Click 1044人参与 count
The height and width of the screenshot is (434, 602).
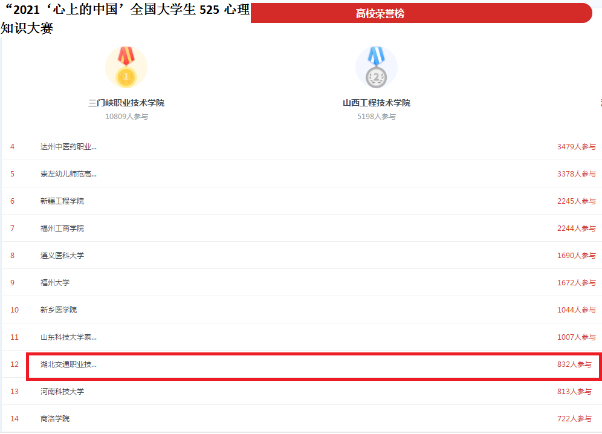[x=576, y=310]
